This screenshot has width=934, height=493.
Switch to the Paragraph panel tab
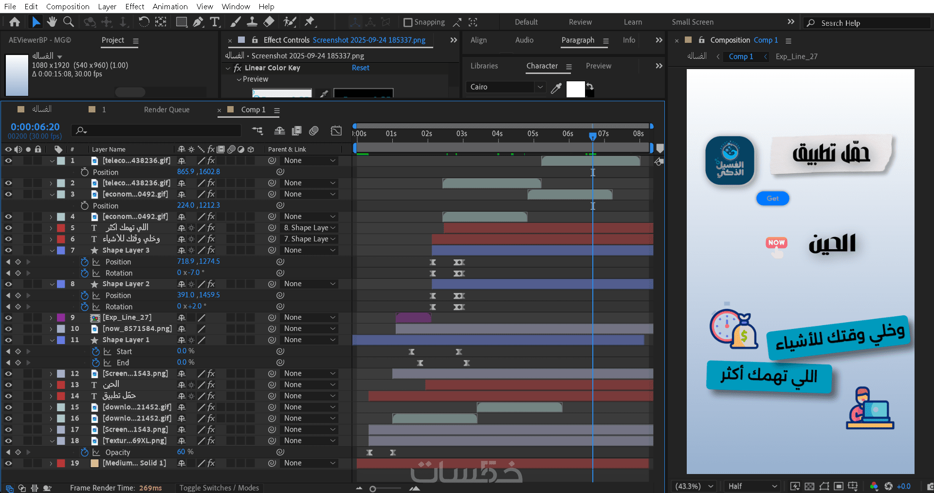click(578, 40)
